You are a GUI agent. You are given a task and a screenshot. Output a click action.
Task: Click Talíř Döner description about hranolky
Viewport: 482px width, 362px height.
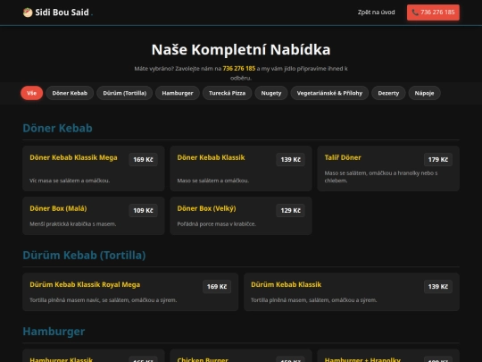[381, 177]
